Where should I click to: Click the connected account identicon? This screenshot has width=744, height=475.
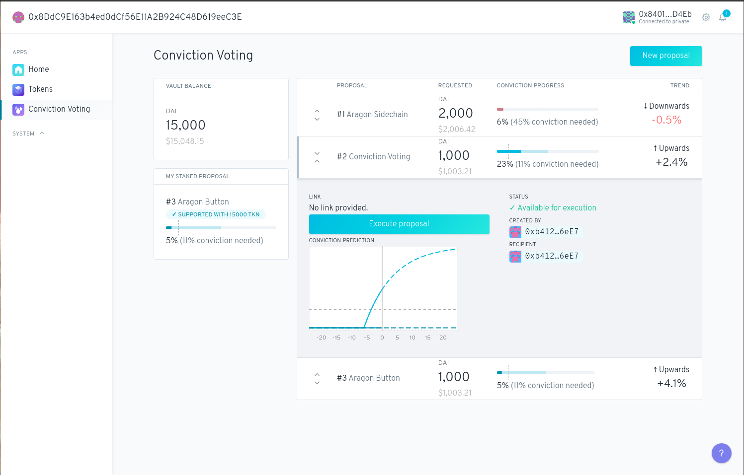[x=629, y=17]
